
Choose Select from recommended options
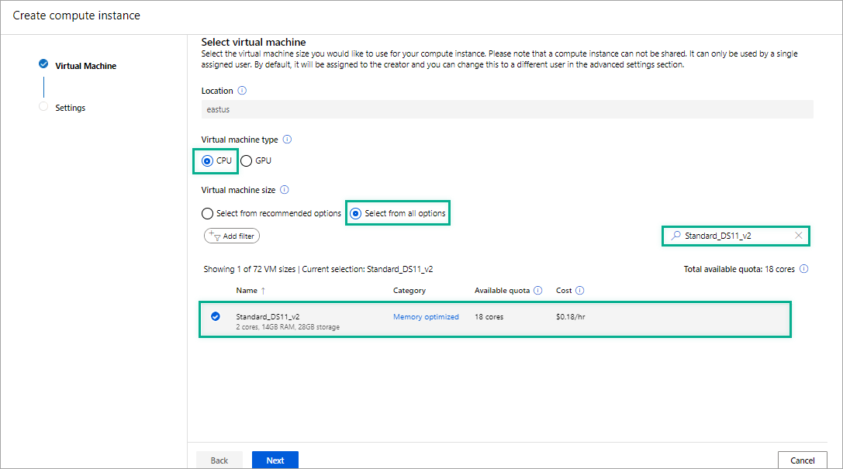tap(207, 212)
